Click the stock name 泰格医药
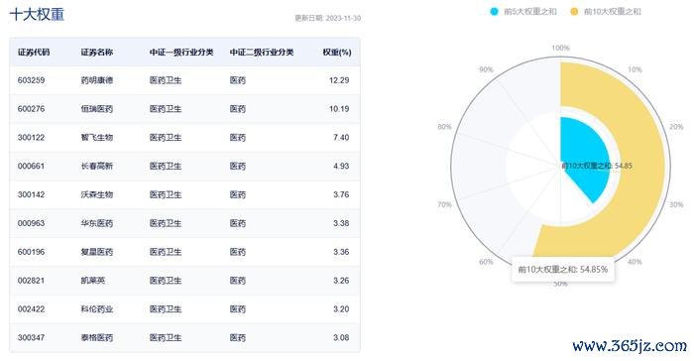694x361 pixels. point(96,337)
